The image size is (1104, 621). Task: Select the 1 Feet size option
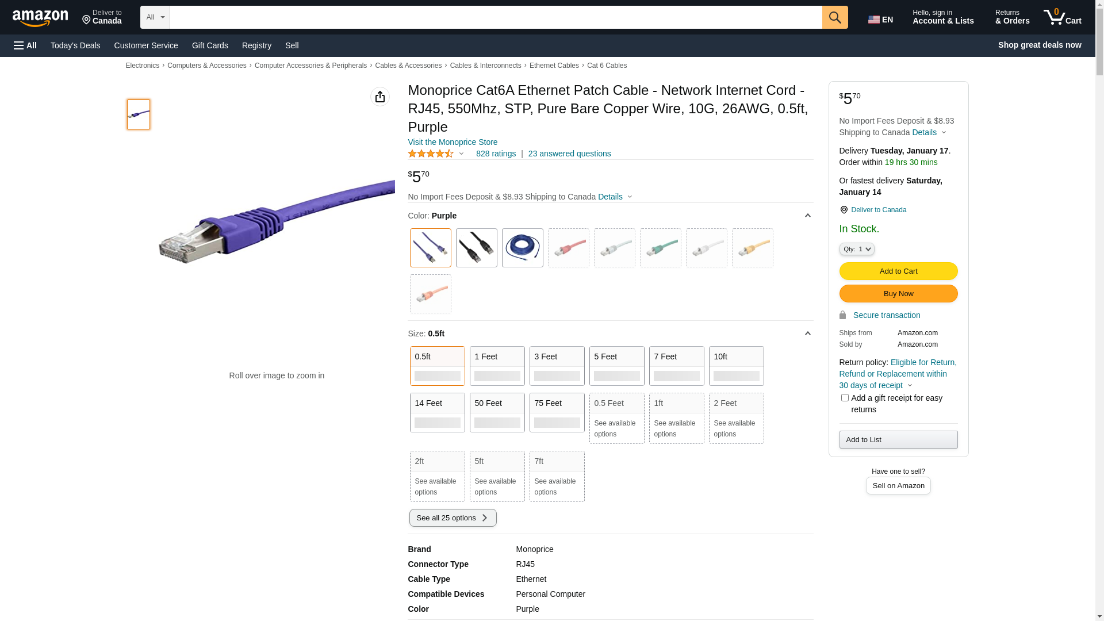coord(497,366)
